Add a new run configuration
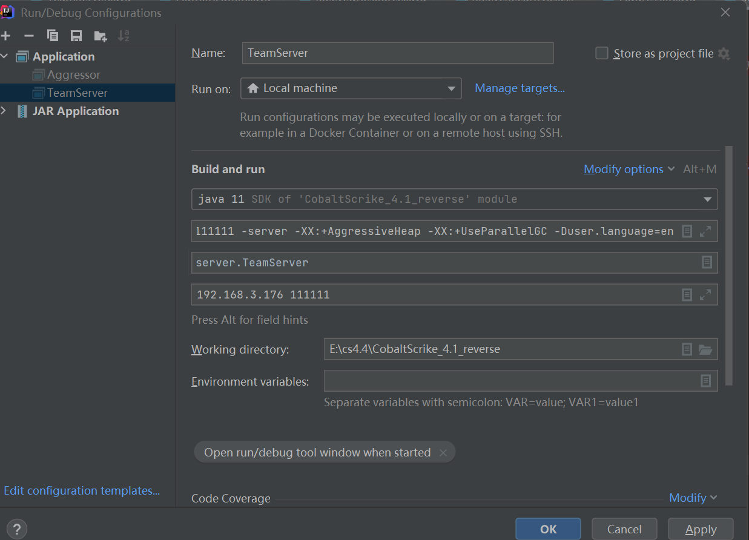The height and width of the screenshot is (540, 749). (x=5, y=36)
